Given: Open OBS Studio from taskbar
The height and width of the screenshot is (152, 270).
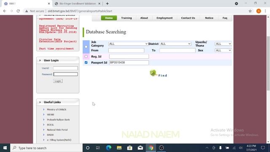Looking at the screenshot, I should point(161,148).
